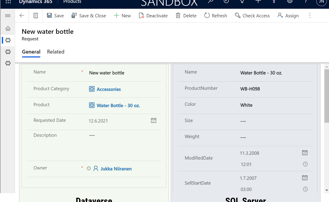
Task: Click the Product Category field label
Action: pos(51,89)
